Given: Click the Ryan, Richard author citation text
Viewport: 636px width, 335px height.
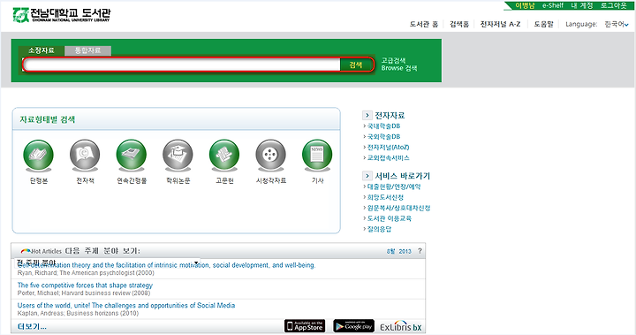Looking at the screenshot, I should click(86, 273).
